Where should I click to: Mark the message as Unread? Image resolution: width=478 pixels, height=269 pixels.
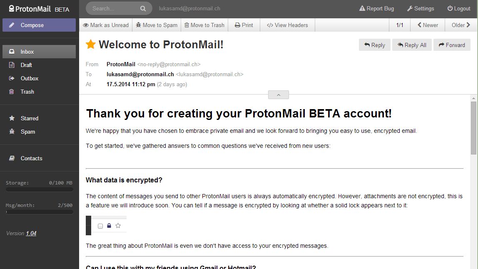point(106,25)
